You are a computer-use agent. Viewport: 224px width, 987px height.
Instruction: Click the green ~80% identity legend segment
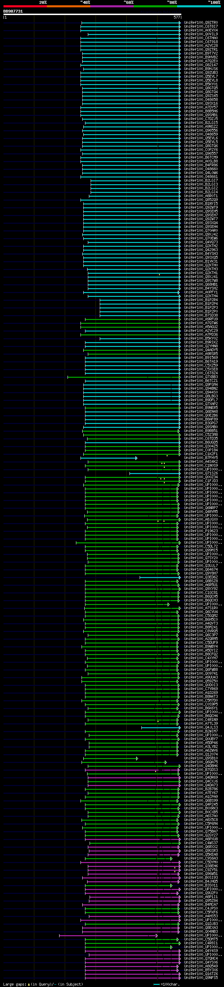tap(155, 6)
